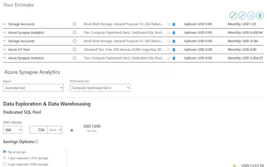The image size is (267, 167).
Task: Select 1 year reserved savings option
Action: (x=5, y=158)
